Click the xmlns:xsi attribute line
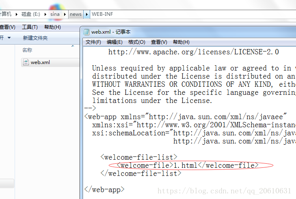Screen dimensions: 296x199 pyautogui.click(x=194, y=125)
